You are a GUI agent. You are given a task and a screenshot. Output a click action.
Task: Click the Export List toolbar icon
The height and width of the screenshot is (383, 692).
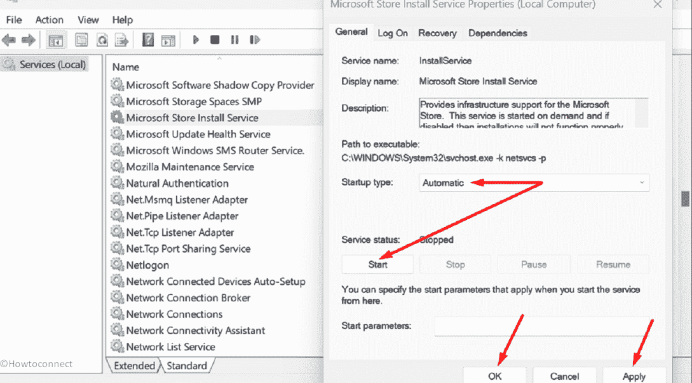[121, 40]
